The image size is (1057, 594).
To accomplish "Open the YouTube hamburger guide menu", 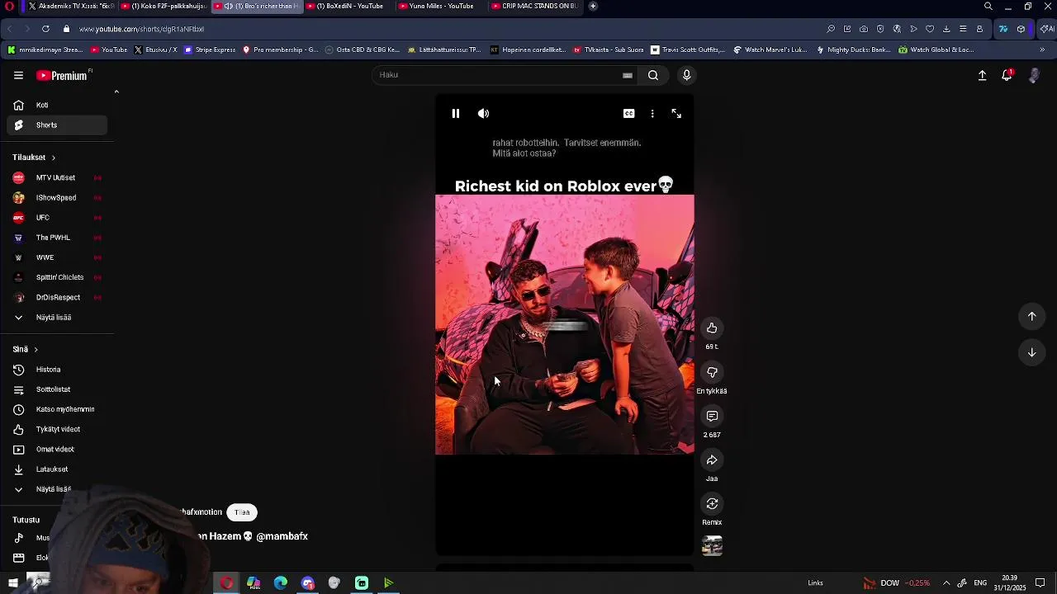I will pos(18,75).
